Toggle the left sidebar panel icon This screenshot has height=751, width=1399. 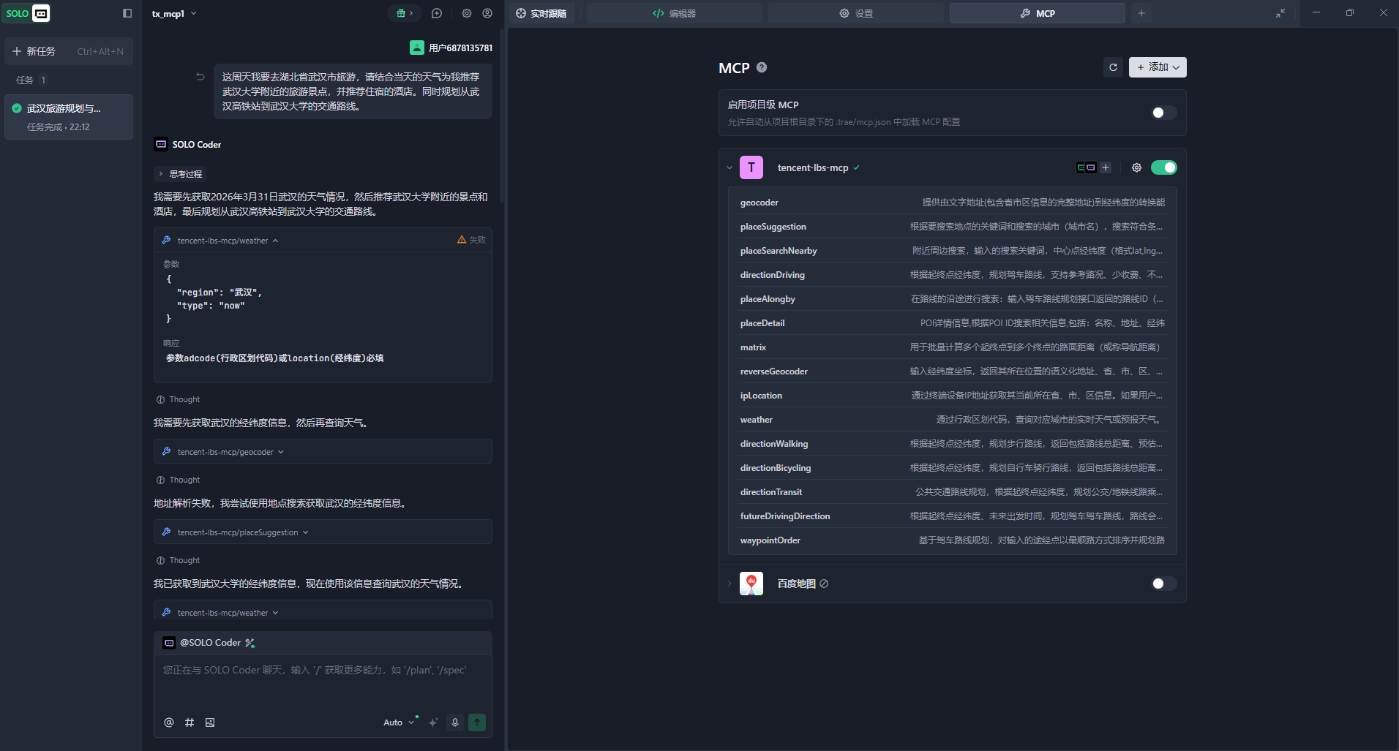(127, 13)
